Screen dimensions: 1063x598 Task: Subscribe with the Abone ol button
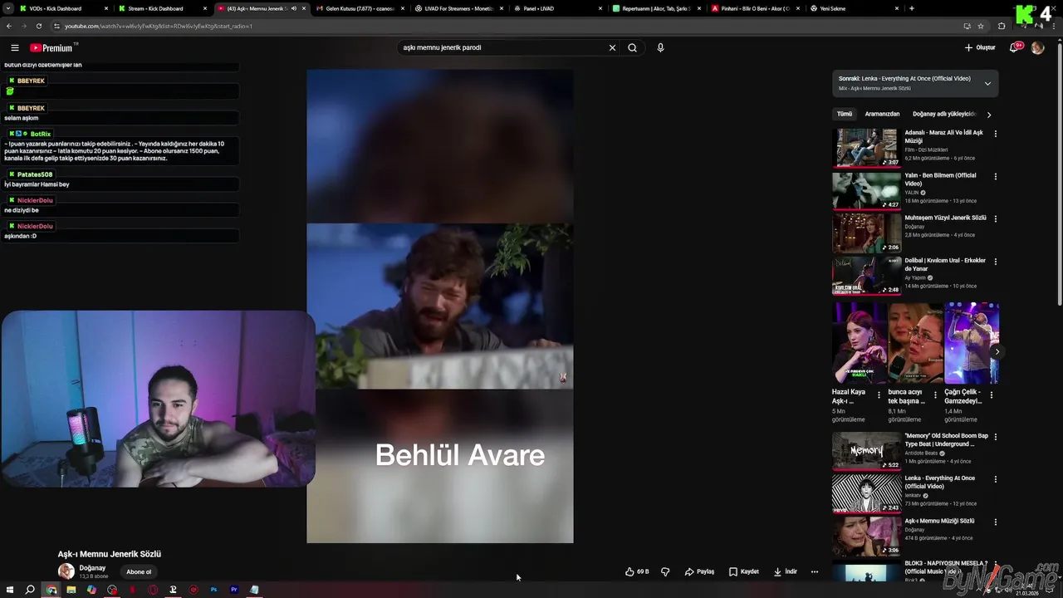[x=139, y=571]
